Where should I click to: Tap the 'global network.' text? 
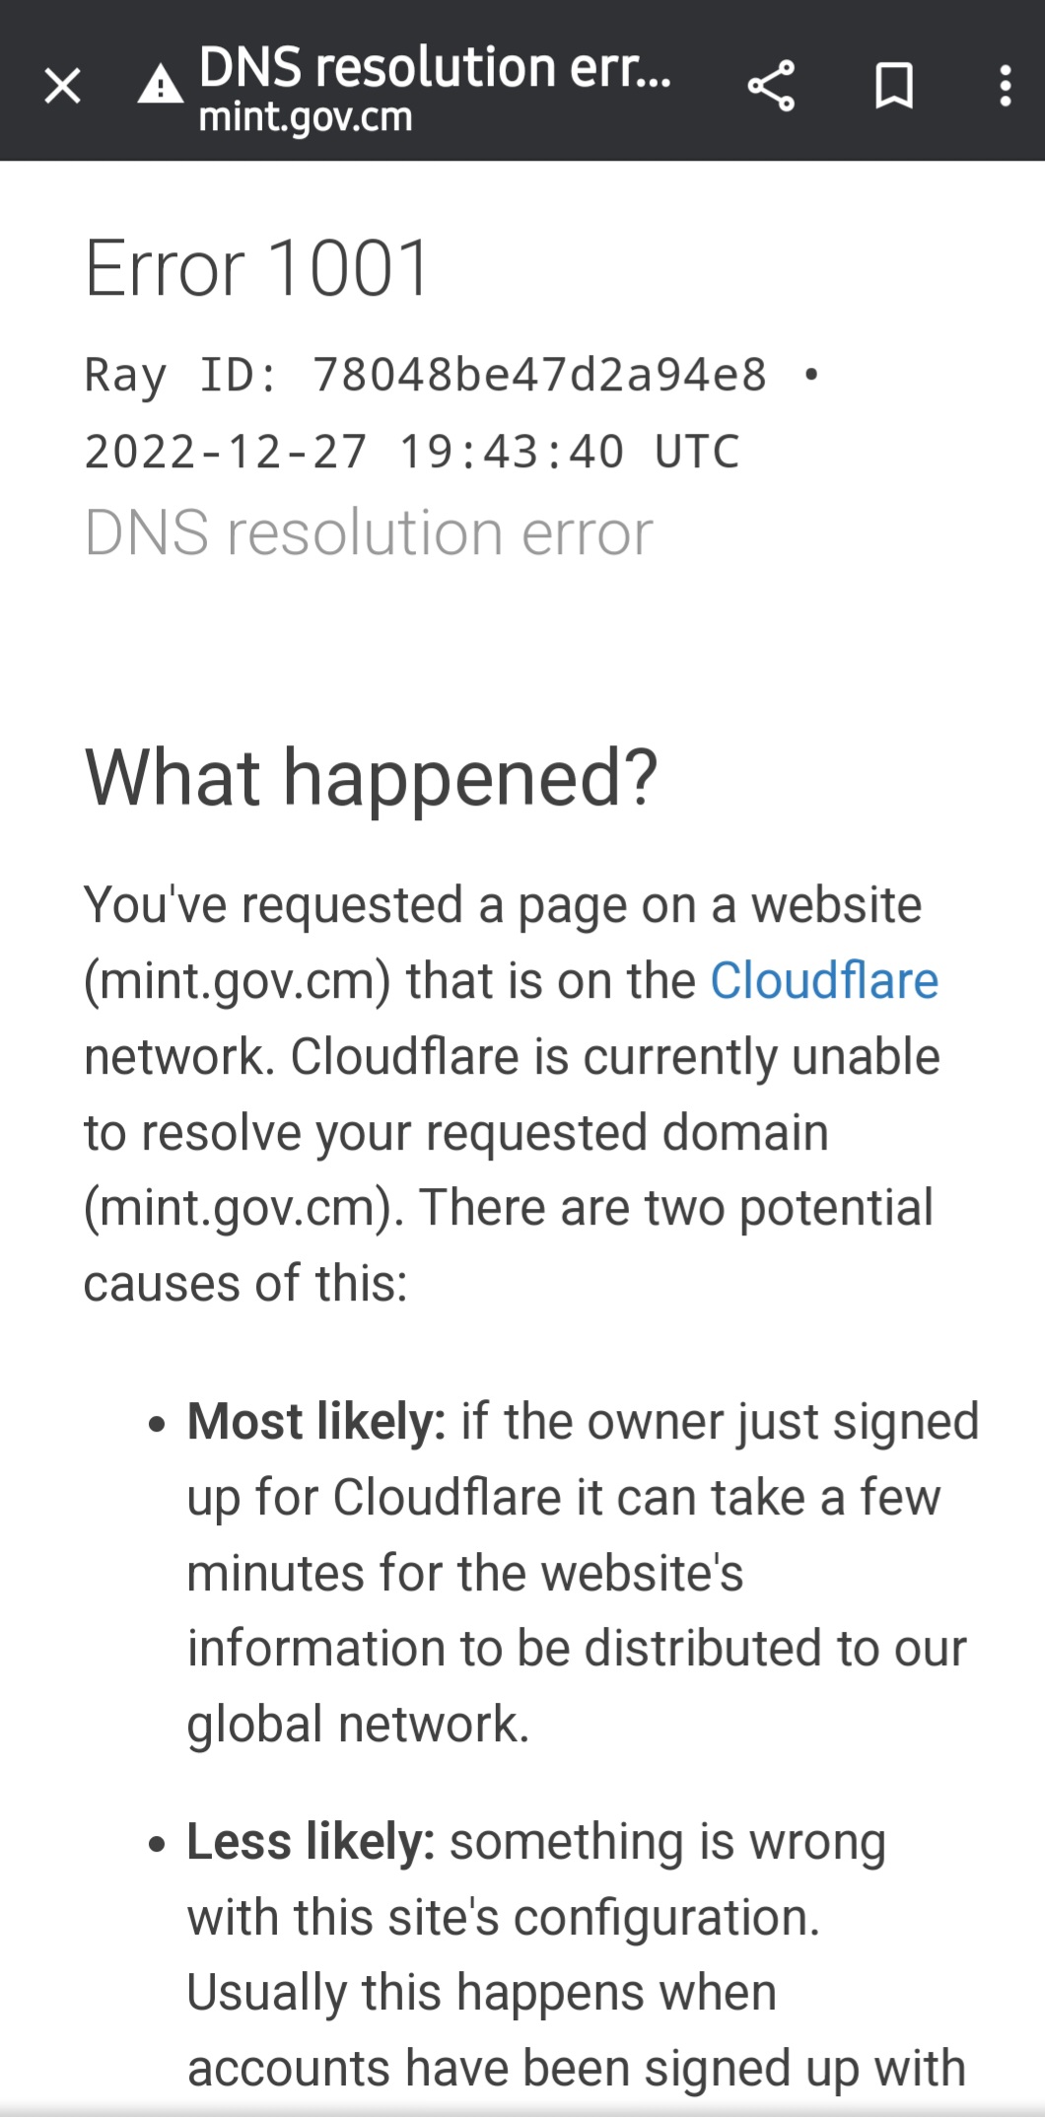[359, 1725]
